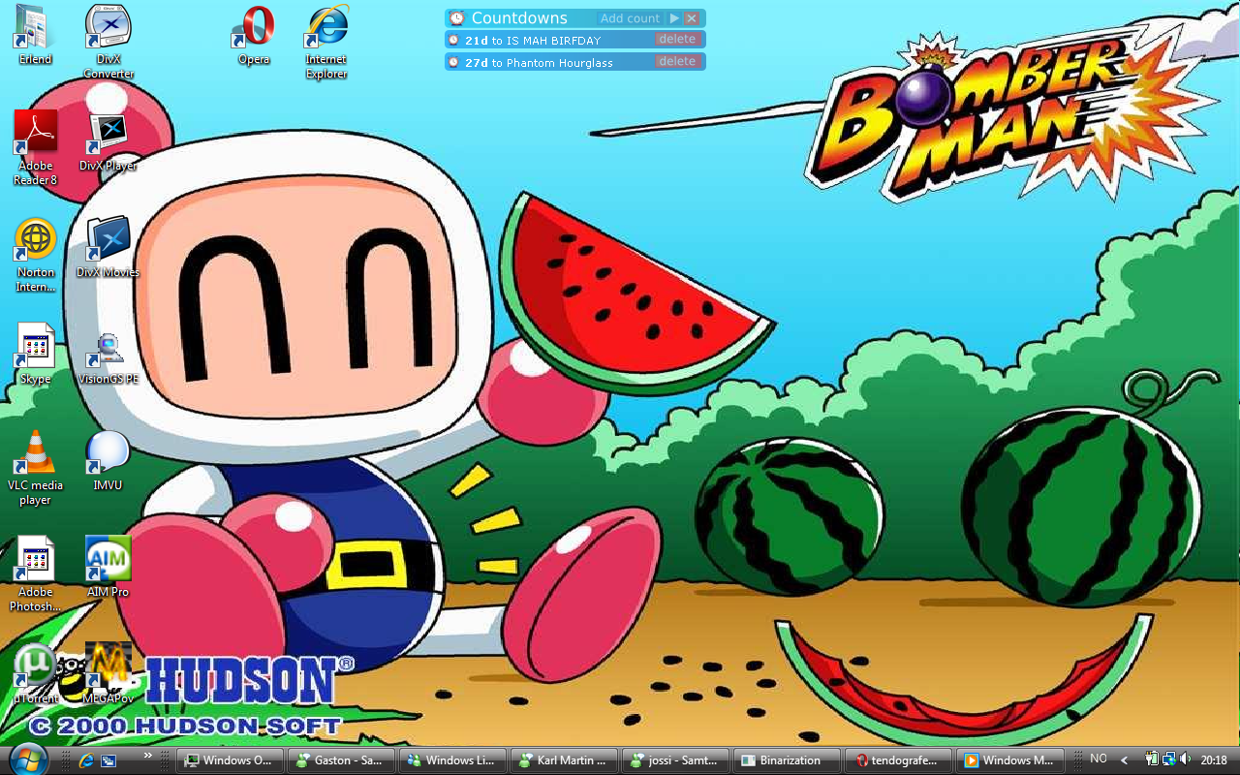Click the 20:18 taskbar clock
Viewport: 1240px width, 775px height.
[1214, 760]
